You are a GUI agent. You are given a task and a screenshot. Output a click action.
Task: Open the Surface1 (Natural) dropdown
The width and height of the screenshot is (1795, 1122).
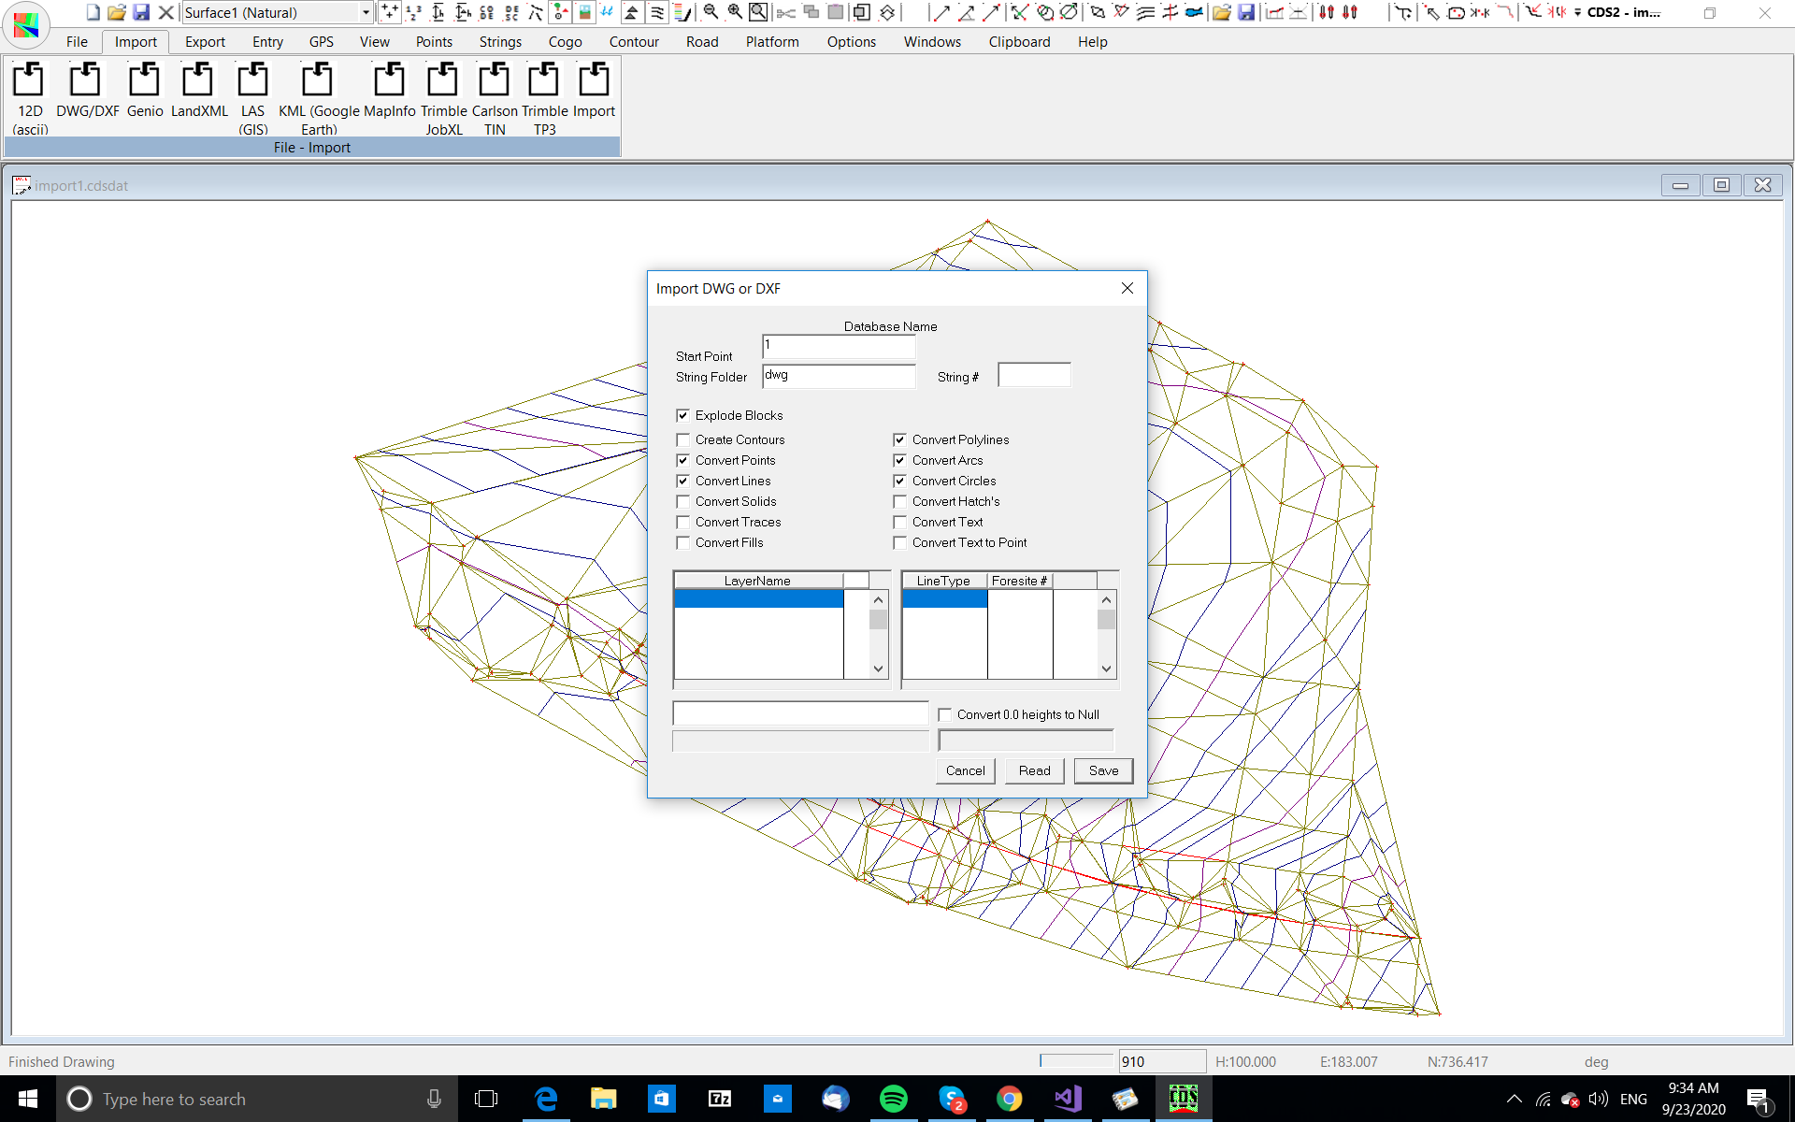(x=366, y=12)
